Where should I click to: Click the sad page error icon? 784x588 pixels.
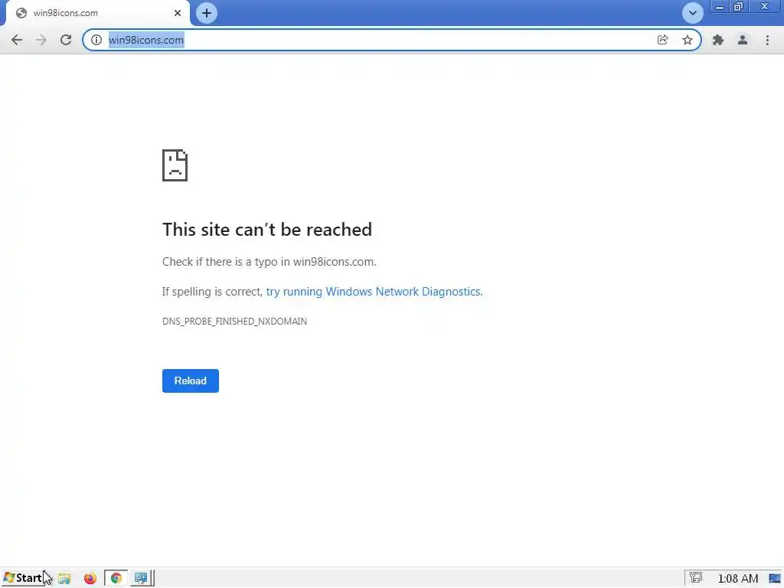[x=175, y=165]
